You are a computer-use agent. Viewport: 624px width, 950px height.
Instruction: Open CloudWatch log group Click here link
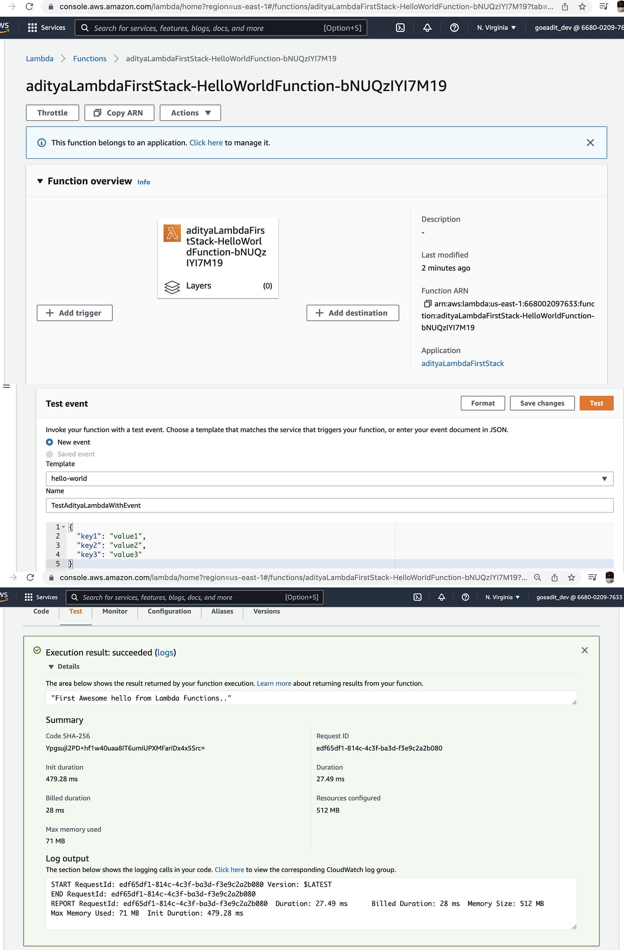[x=229, y=870]
